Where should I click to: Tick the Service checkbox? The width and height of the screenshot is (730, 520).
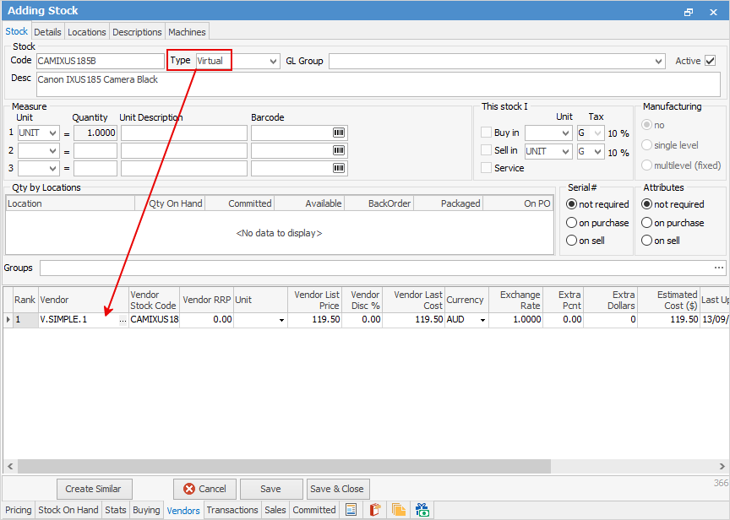(x=486, y=168)
